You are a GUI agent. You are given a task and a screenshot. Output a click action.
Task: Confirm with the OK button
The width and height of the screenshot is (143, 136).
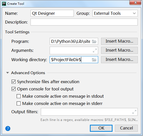click(x=101, y=128)
